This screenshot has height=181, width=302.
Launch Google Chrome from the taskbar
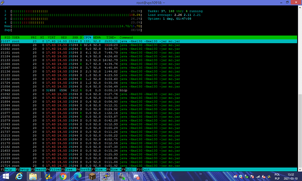tap(63, 176)
